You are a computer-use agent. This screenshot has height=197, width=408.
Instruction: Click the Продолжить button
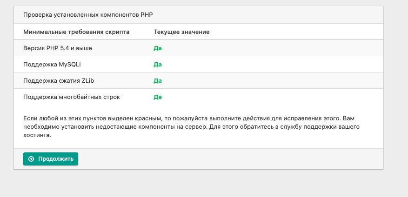(51, 159)
